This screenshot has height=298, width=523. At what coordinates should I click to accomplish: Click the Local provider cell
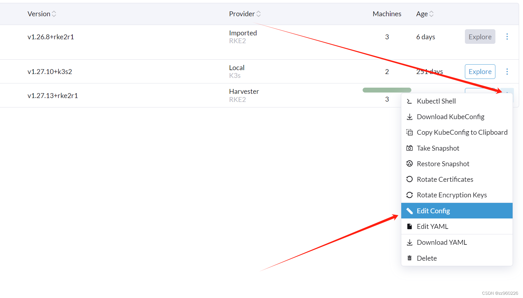(237, 68)
